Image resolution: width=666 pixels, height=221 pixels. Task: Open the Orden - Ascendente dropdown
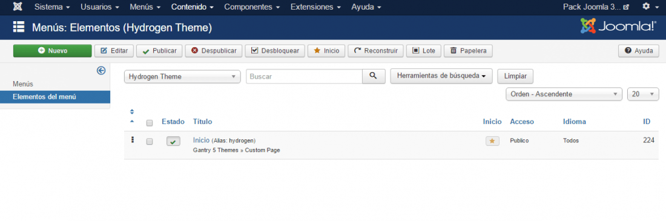point(564,94)
